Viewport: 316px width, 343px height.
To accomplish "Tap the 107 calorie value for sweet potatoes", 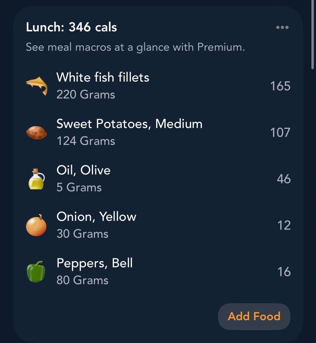I will [280, 133].
